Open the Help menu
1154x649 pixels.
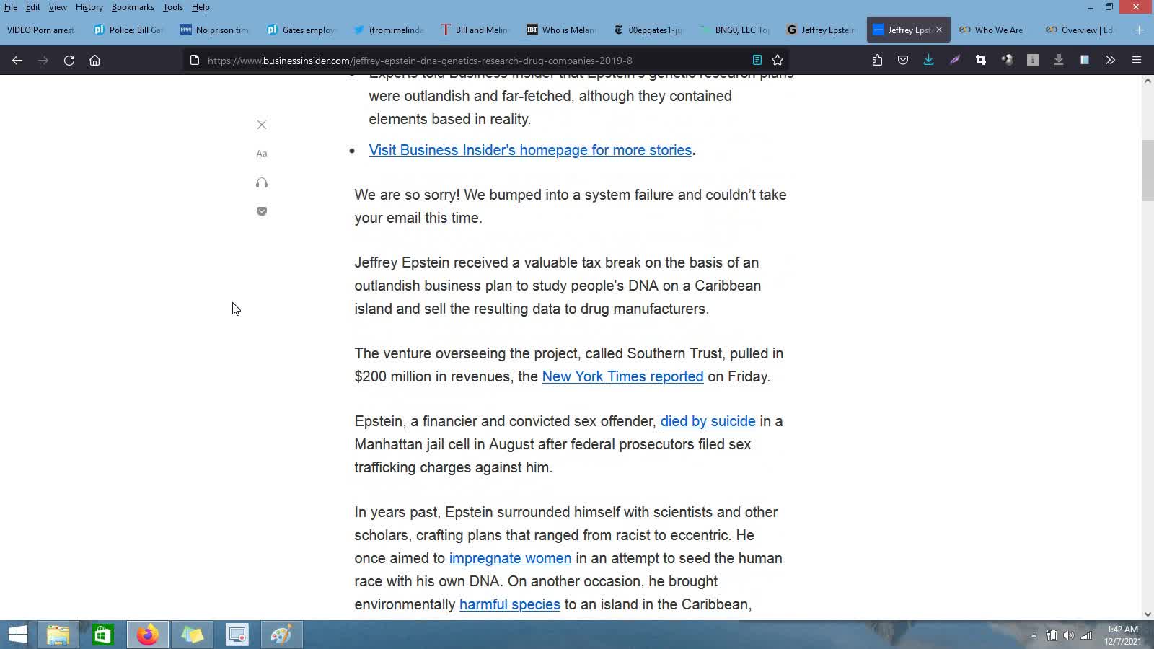(201, 7)
